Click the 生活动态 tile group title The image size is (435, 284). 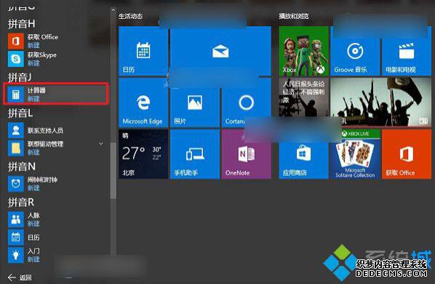pyautogui.click(x=130, y=17)
